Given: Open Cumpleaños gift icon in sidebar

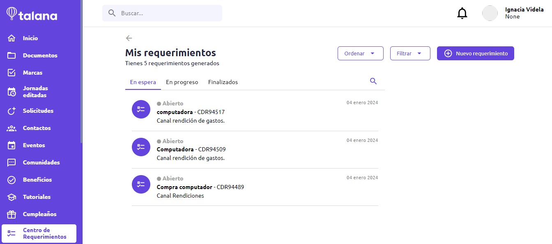Looking at the screenshot, I should [x=11, y=214].
